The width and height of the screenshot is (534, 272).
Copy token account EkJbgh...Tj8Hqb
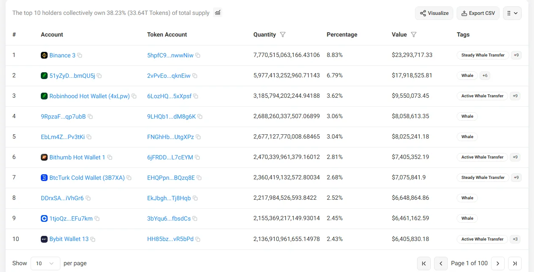click(195, 198)
